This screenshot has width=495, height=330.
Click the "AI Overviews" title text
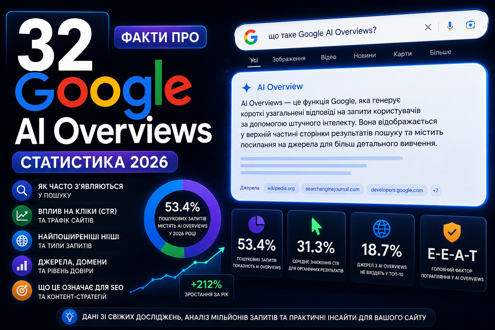click(x=113, y=131)
